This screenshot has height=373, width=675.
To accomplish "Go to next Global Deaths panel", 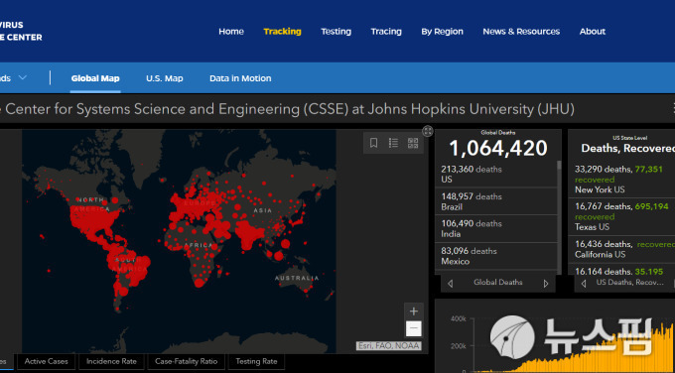I will [x=546, y=284].
